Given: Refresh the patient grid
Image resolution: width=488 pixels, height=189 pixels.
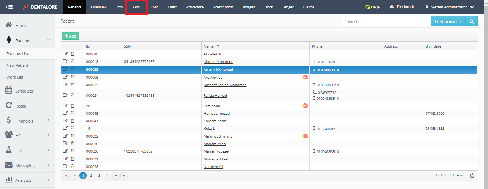Looking at the screenshot, I should (x=472, y=175).
